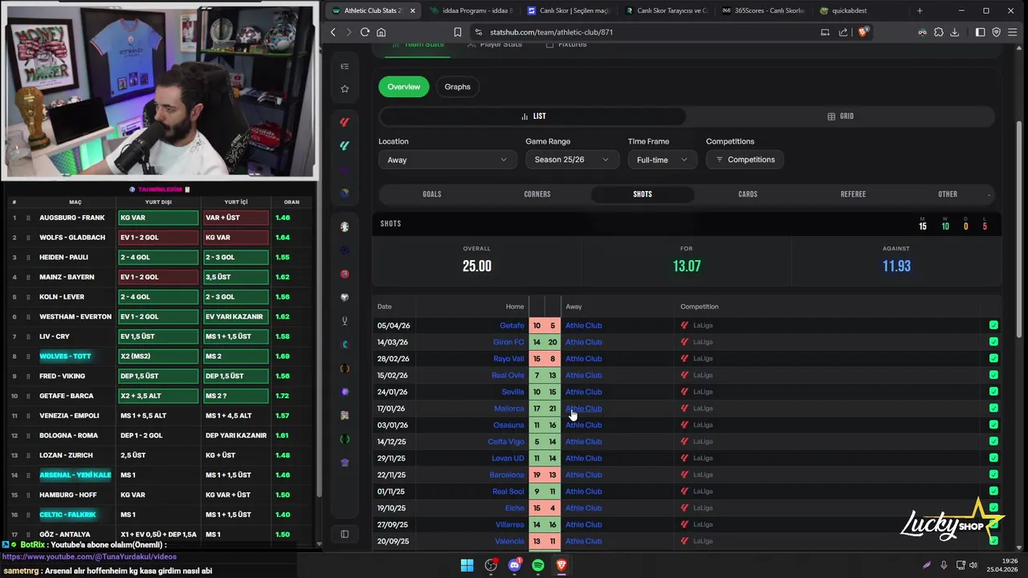Share this page using the share icon
Viewport: 1028px width, 578px height.
click(843, 32)
